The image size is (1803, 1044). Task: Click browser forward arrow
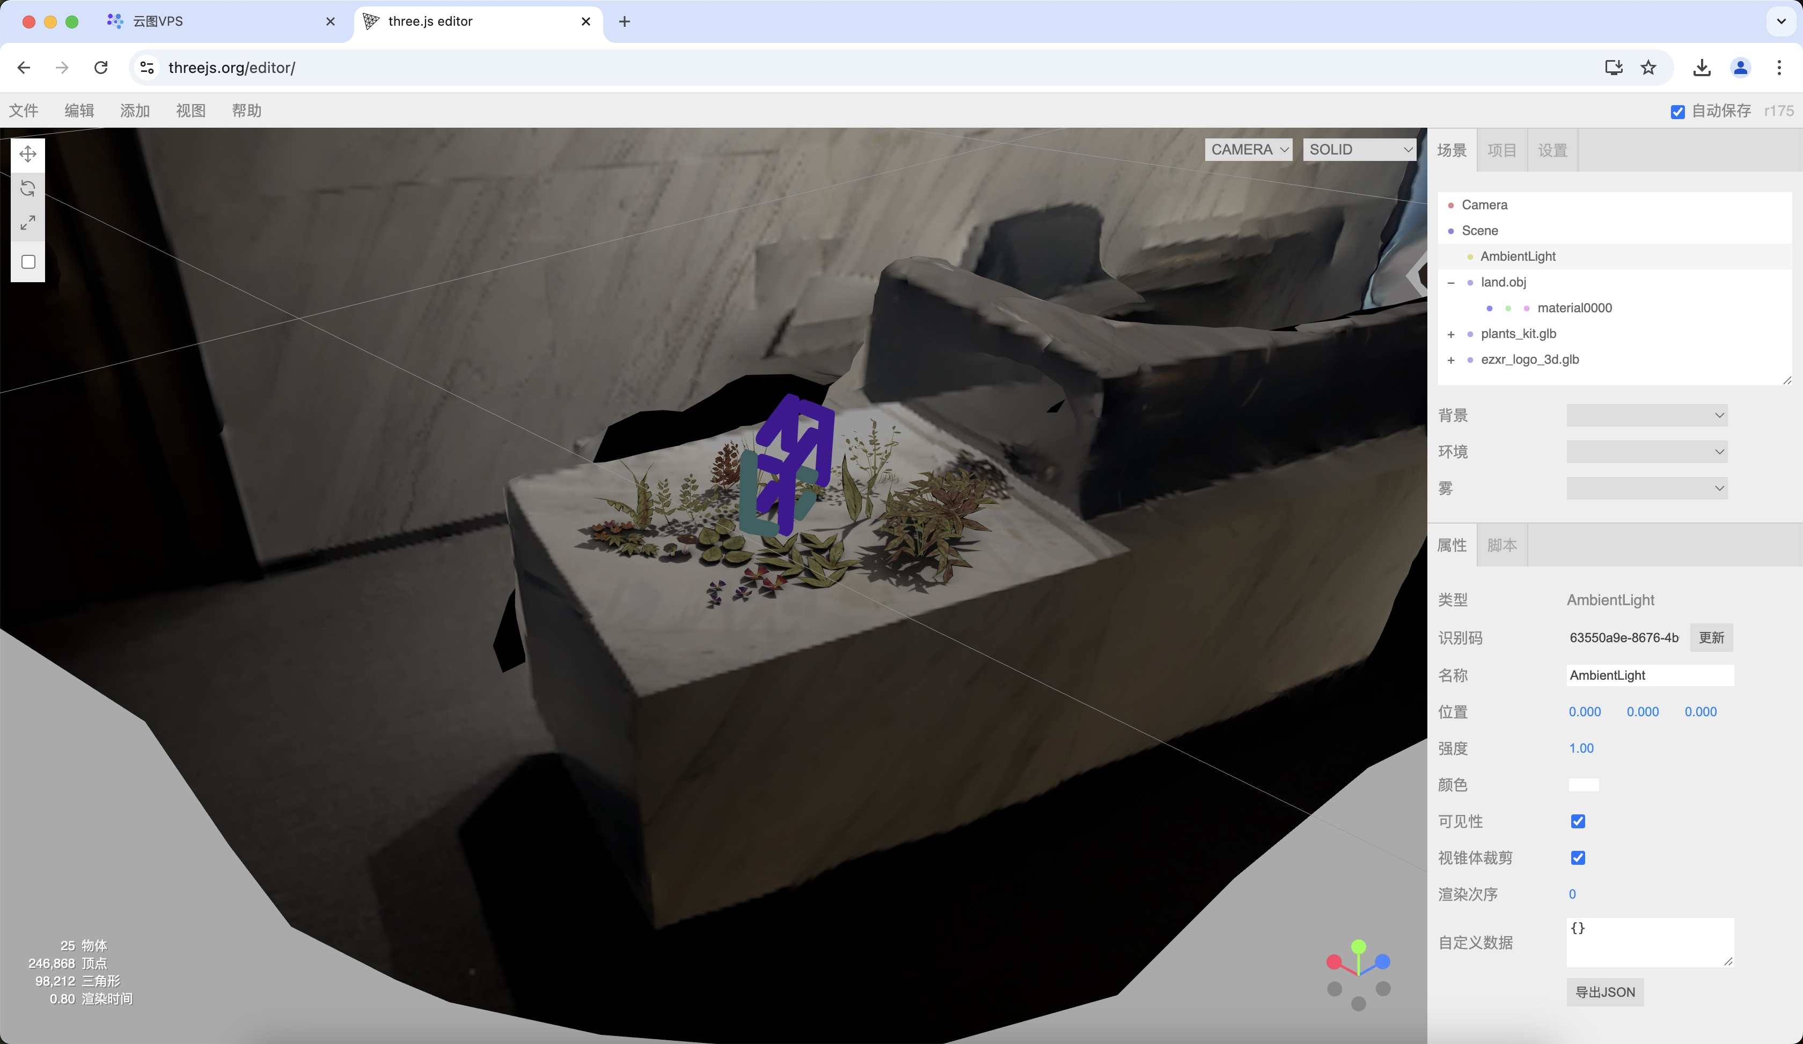point(62,67)
